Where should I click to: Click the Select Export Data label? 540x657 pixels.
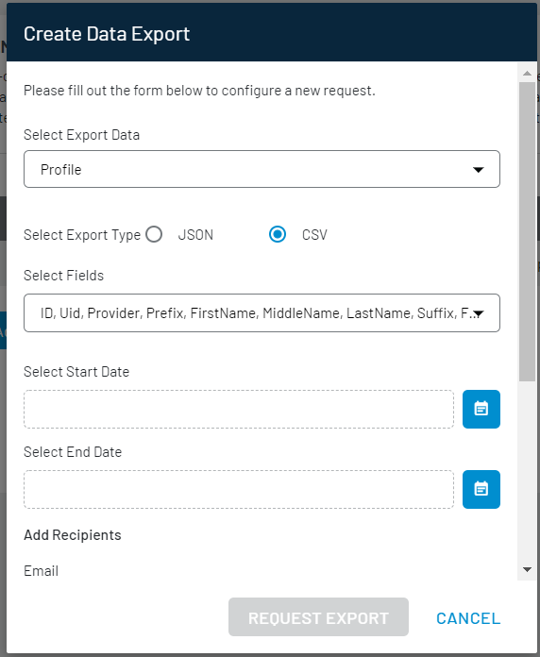tap(82, 135)
